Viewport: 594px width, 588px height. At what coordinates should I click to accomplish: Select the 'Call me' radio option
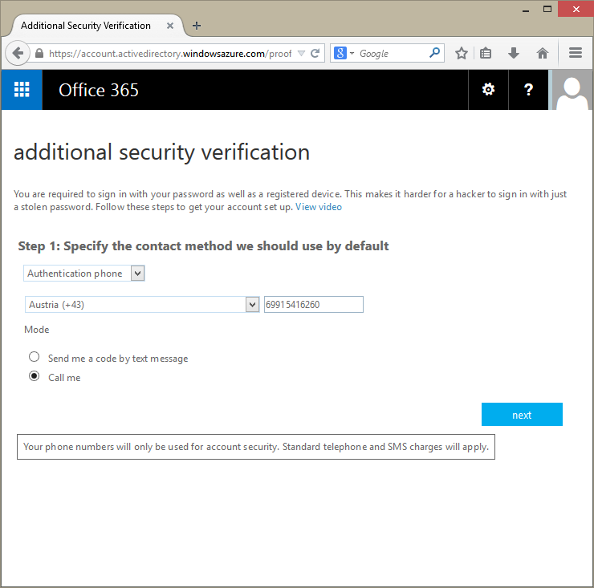point(35,377)
